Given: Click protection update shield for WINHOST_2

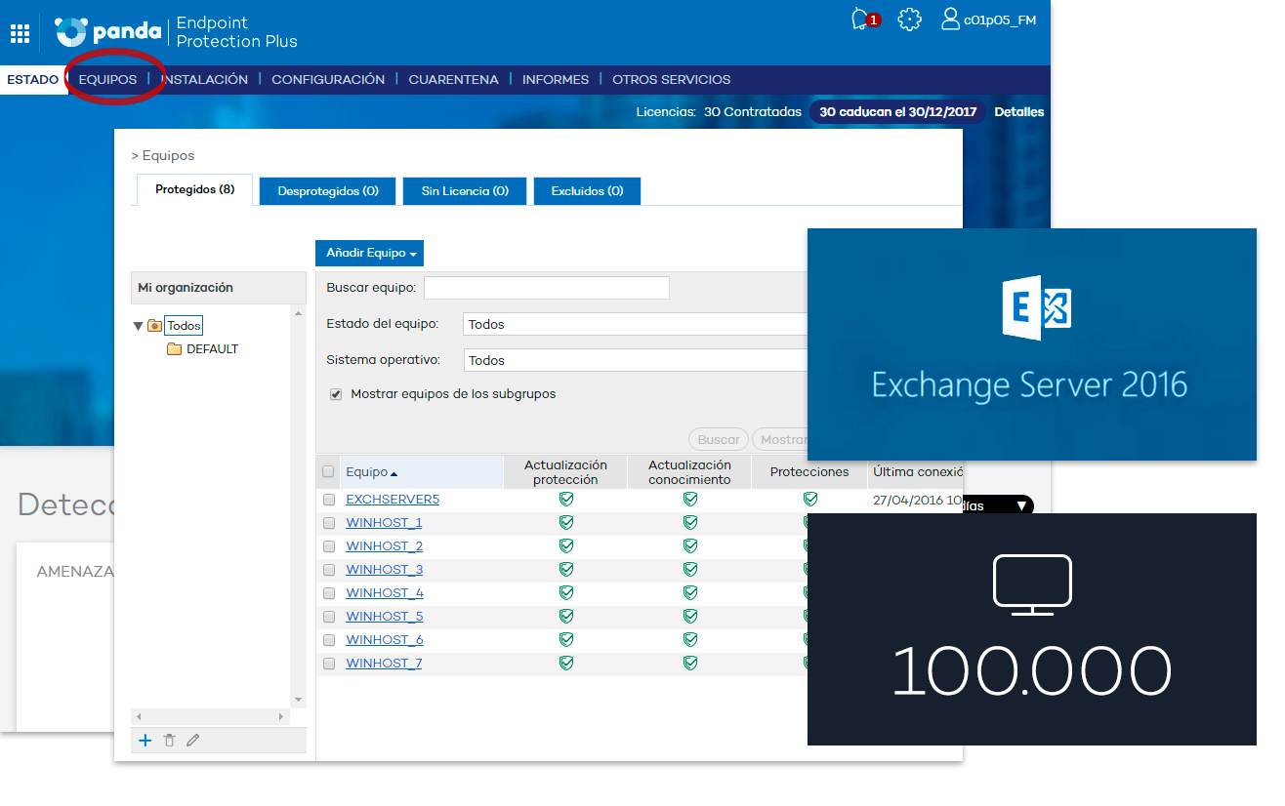Looking at the screenshot, I should point(565,545).
